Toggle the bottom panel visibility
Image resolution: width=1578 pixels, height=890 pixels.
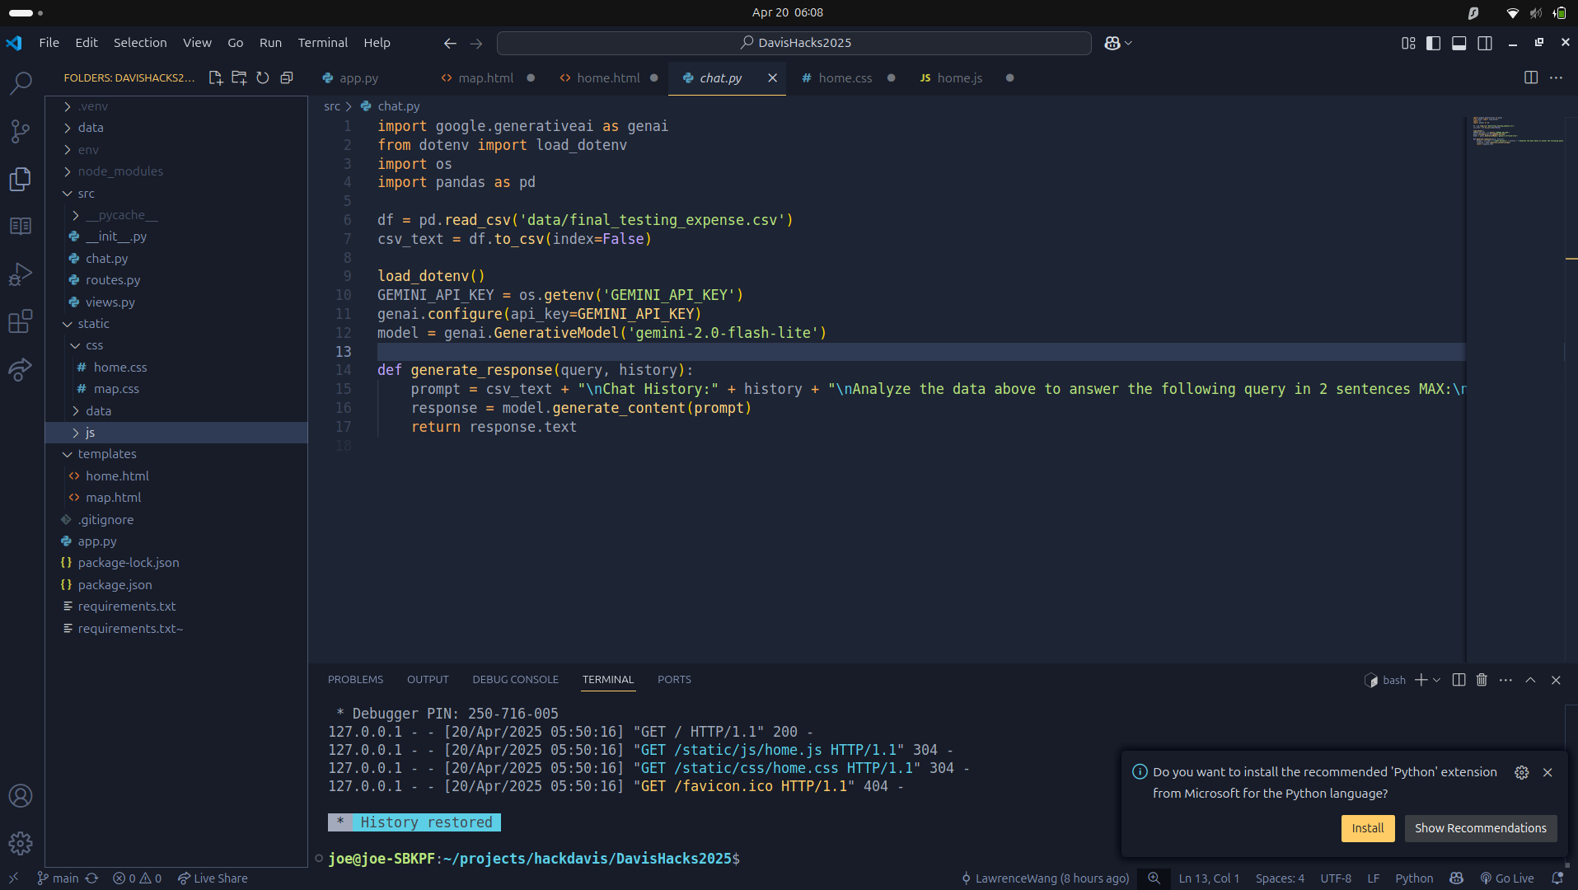[x=1459, y=43]
